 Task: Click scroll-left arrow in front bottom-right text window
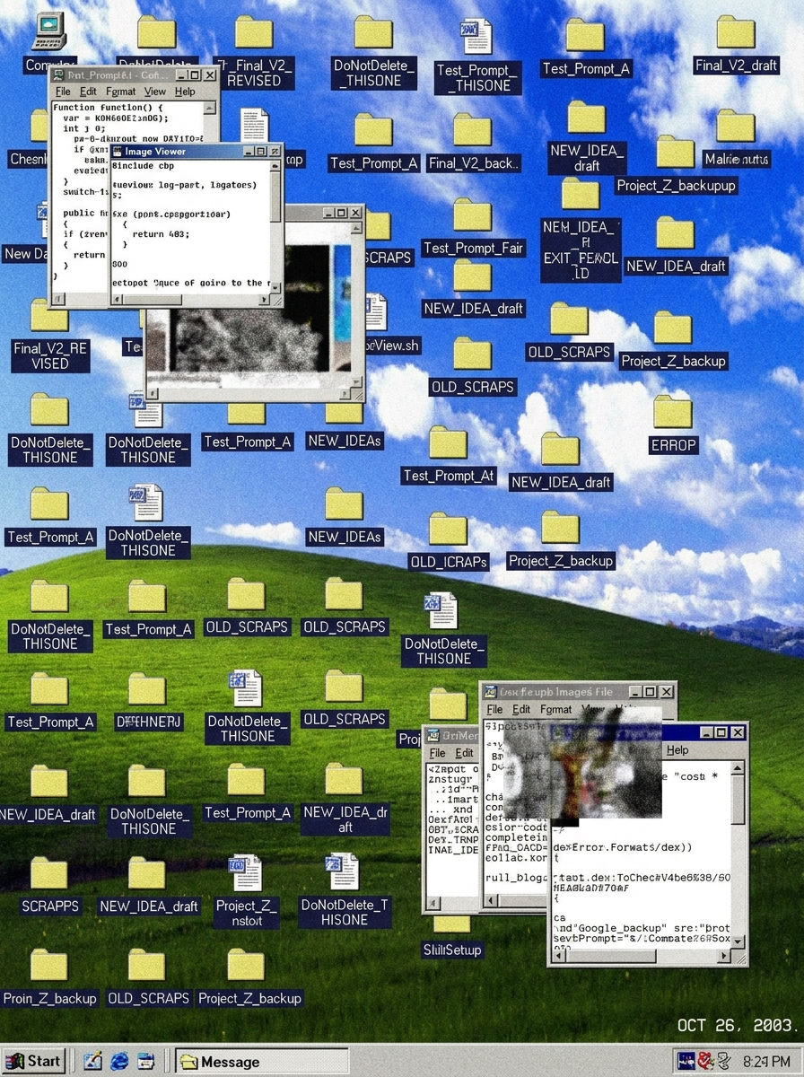(x=558, y=955)
